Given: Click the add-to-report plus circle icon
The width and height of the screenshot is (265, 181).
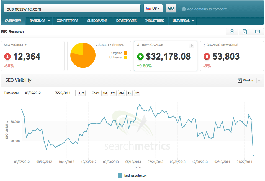Looking at the screenshot, I should [x=232, y=32].
